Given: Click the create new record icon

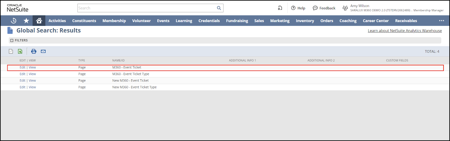Looking at the screenshot, I should click(x=280, y=8).
